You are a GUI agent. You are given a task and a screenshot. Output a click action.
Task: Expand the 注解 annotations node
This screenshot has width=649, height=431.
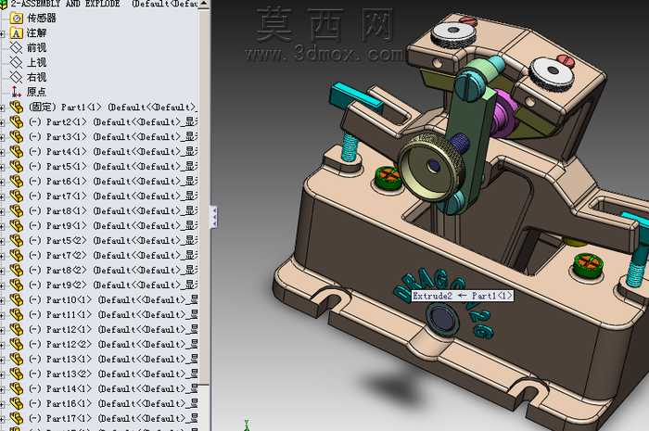(x=2, y=33)
